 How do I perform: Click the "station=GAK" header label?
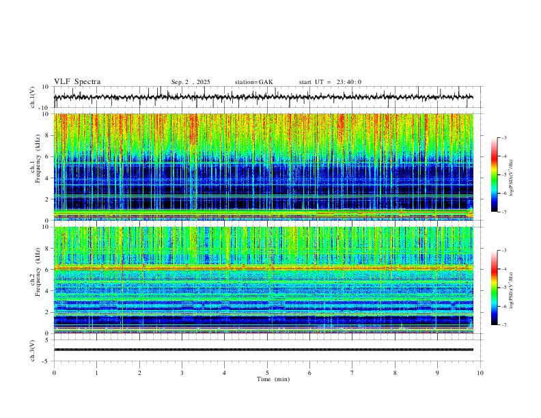pyautogui.click(x=254, y=82)
